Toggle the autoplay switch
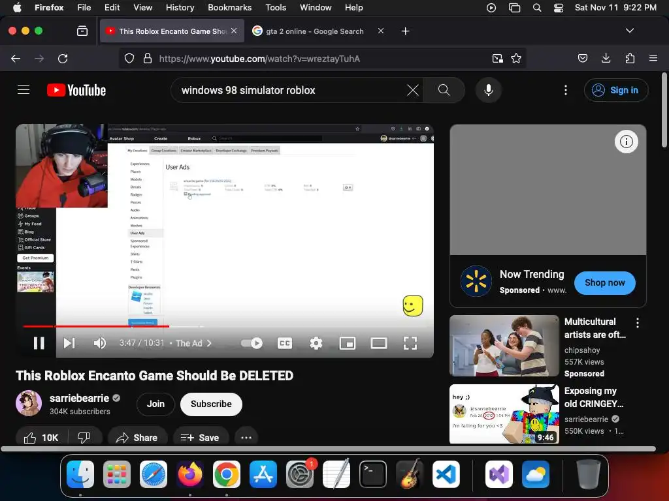Viewport: 669px width, 501px height. (x=252, y=343)
